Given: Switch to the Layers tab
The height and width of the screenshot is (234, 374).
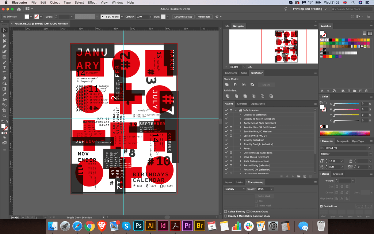Looking at the screenshot, I should coord(228,182).
